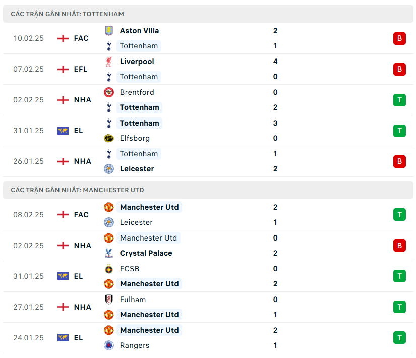Image resolution: width=416 pixels, height=358 pixels.
Task: Click the red B badge for Aston Villa match
Action: (x=399, y=38)
